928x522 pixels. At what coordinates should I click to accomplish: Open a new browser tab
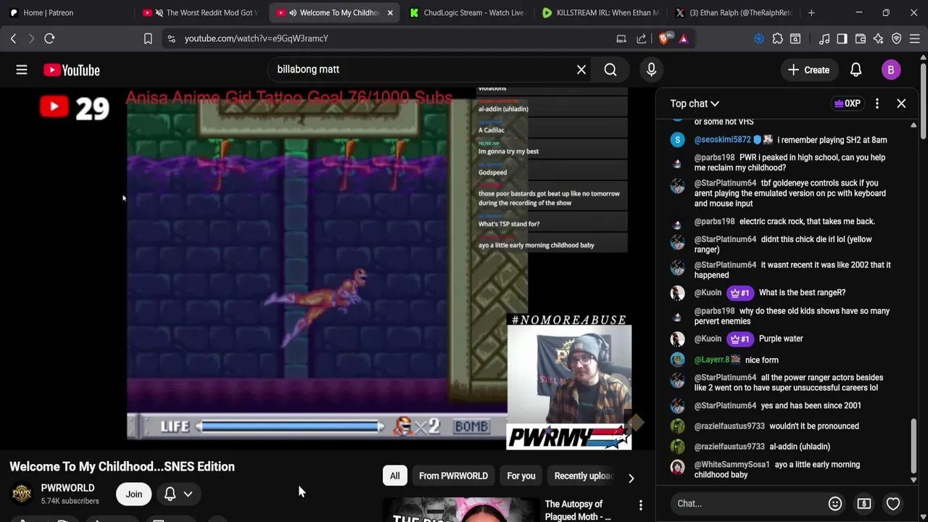coord(811,12)
